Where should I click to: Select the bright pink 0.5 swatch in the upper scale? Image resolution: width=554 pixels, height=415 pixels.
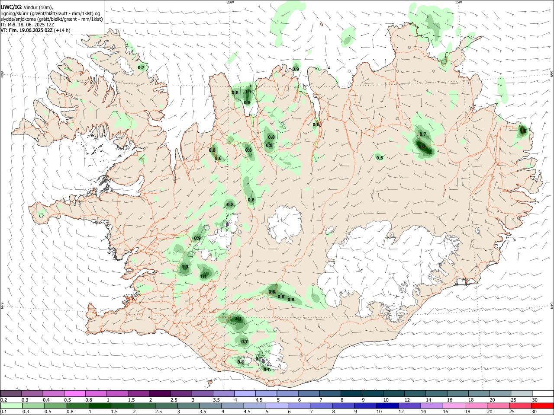74,393
